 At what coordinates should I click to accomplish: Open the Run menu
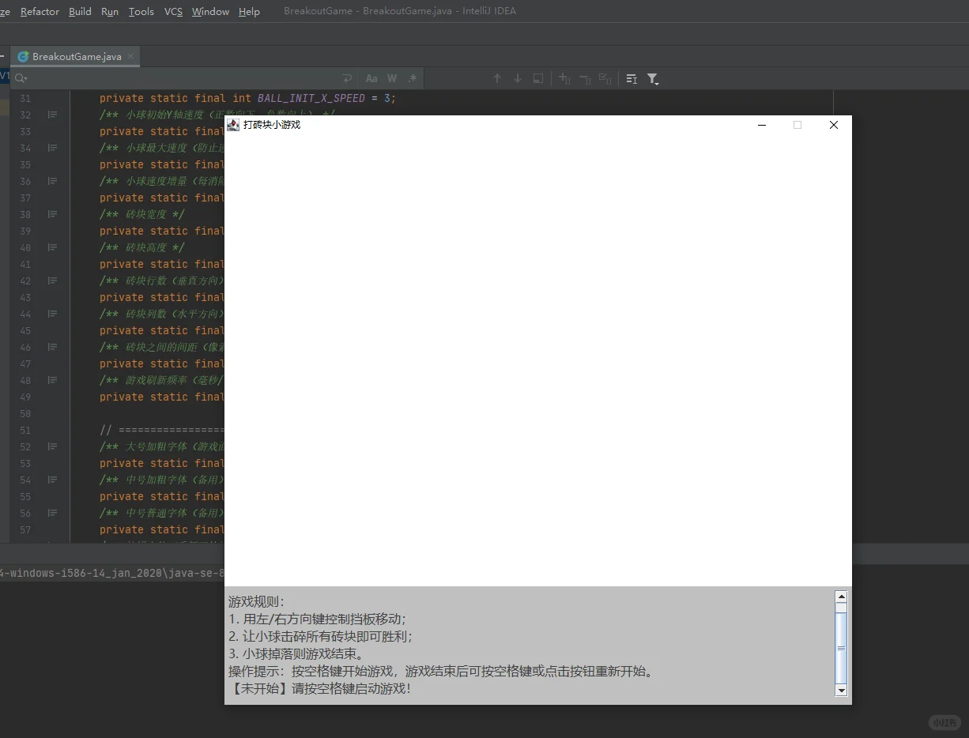pyautogui.click(x=110, y=11)
